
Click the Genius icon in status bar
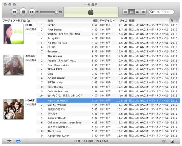(164, 141)
